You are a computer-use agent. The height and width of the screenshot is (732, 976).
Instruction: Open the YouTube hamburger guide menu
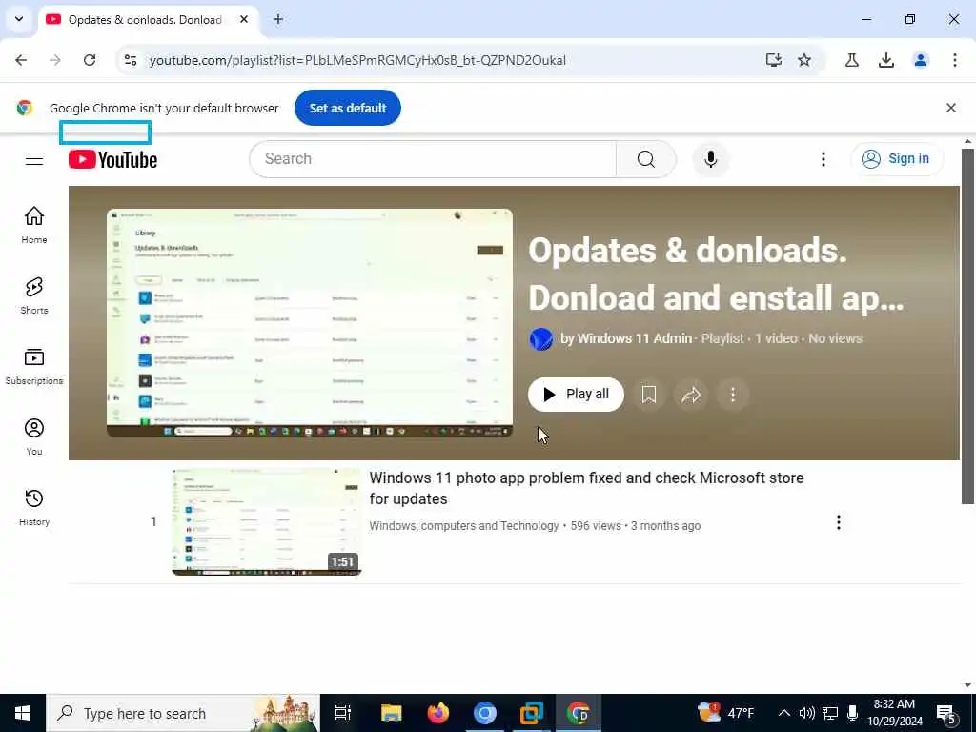[x=34, y=159]
